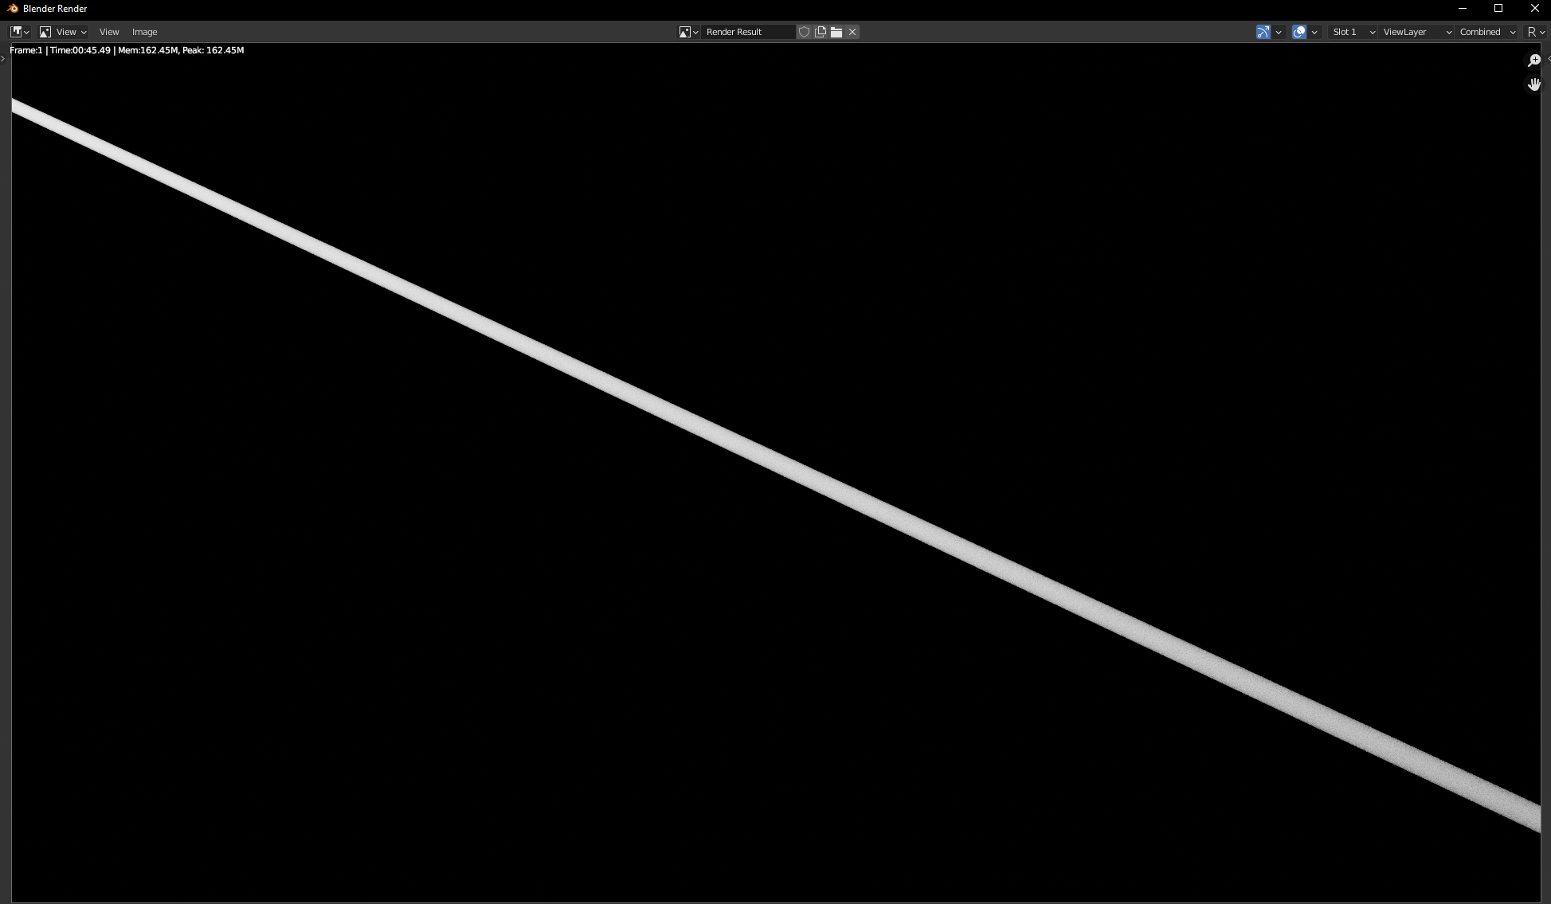Toggle the show gizmo button
This screenshot has width=1551, height=904.
1263,32
